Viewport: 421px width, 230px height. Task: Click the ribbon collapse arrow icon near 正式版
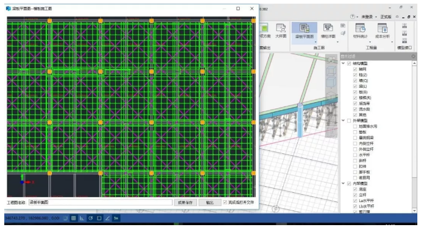click(397, 16)
